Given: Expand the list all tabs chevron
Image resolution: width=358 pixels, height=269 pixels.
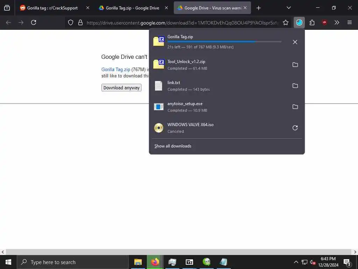Looking at the screenshot, I should coord(288,8).
